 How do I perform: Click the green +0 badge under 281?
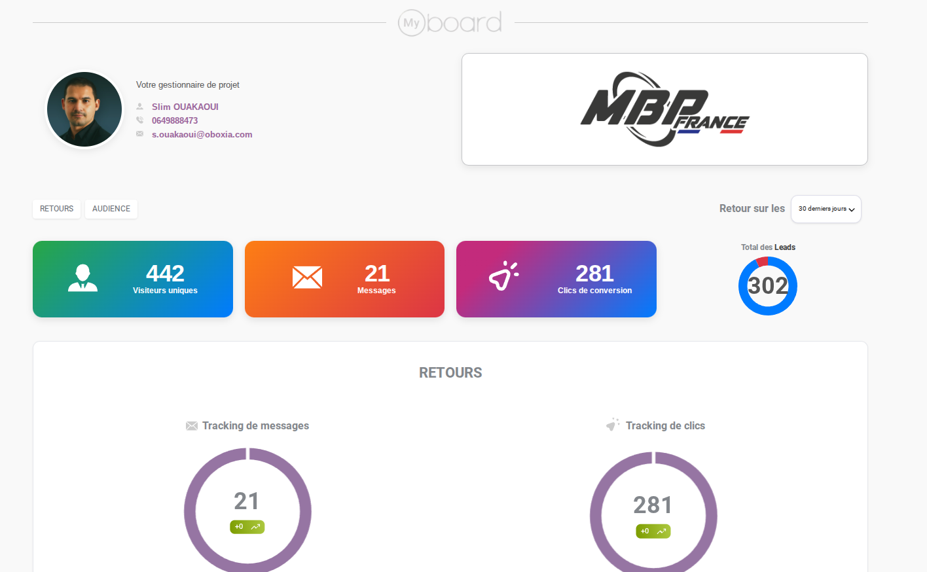click(653, 531)
